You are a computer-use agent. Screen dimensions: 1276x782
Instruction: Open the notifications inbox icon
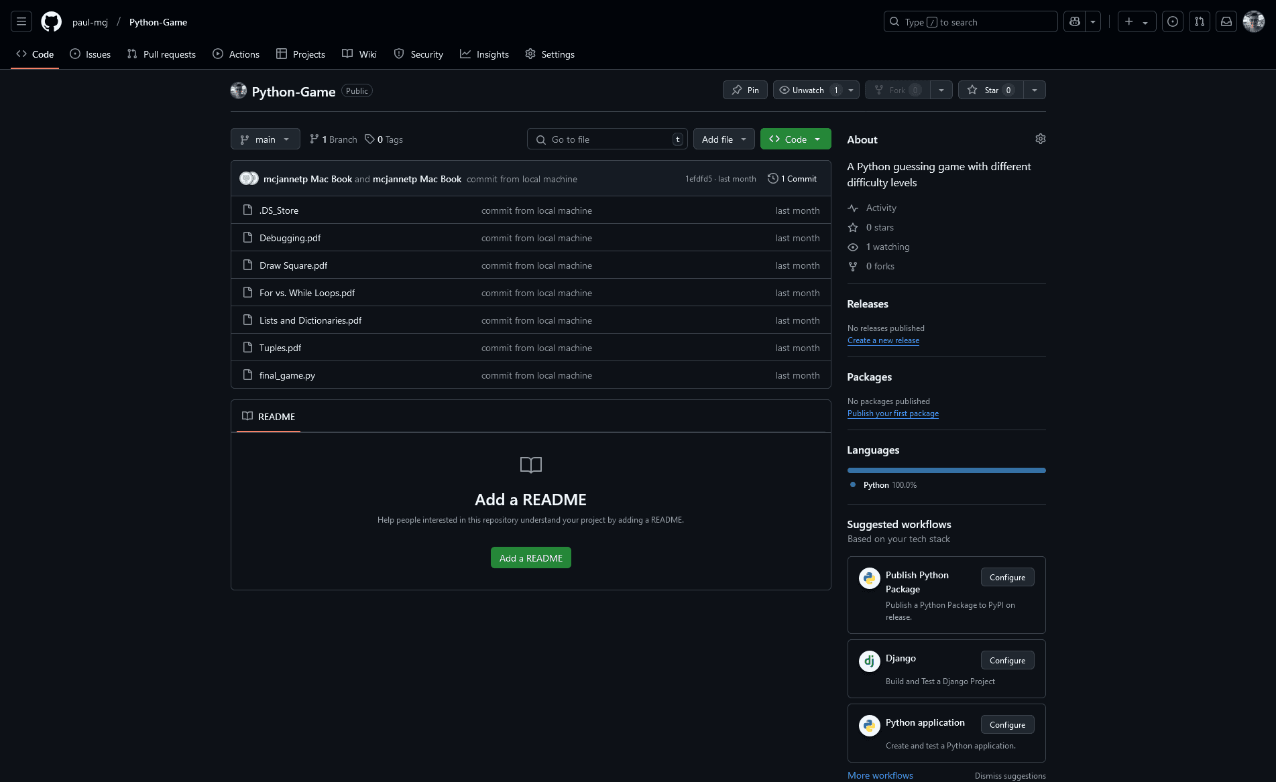1226,21
